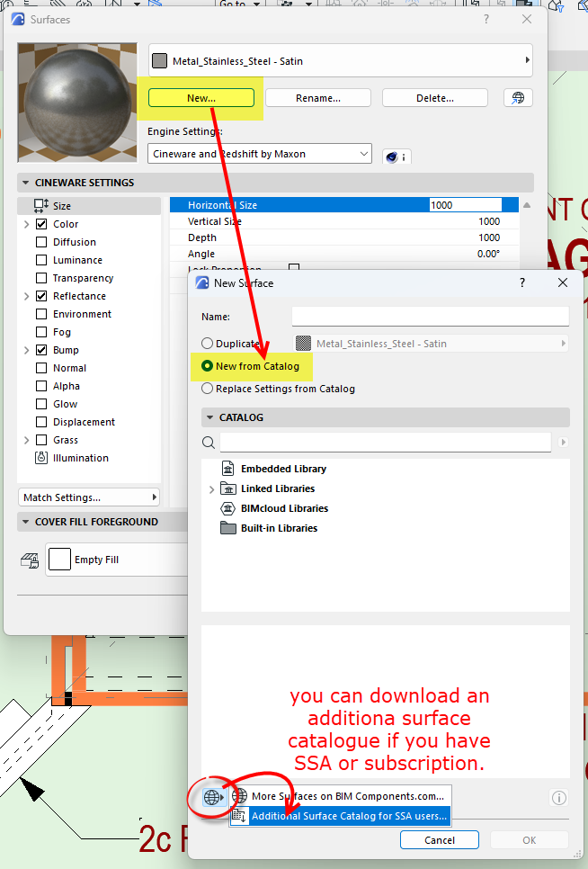Click the Delete... button
588x869 pixels.
[434, 98]
